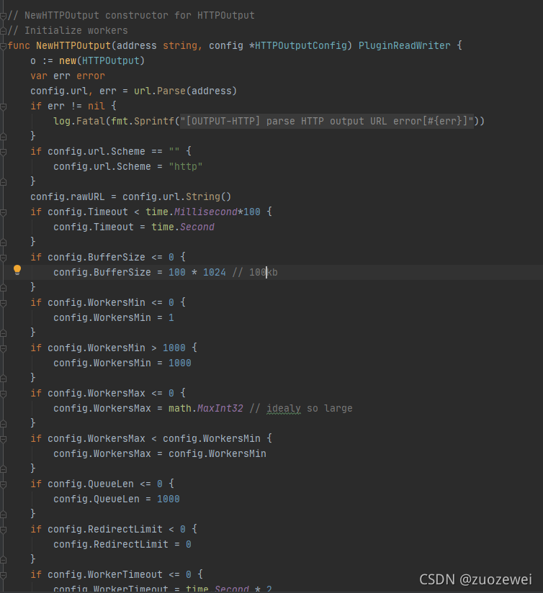Click 'config.RedirectLimit = 0' assignment
Screen dimensions: 543x593
122,545
